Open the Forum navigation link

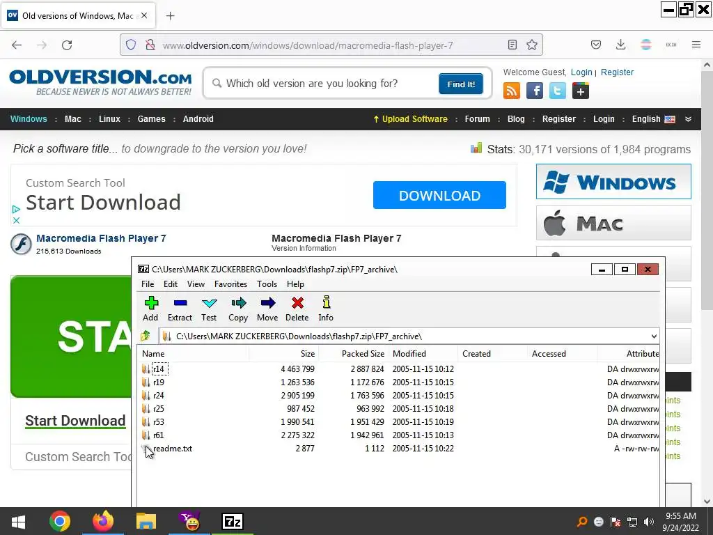pyautogui.click(x=478, y=119)
